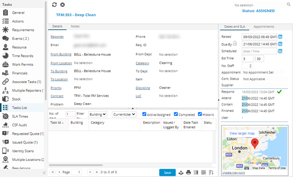This screenshot has height=177, width=293.
Task: Open the column chooser grid icon
Action: (x=196, y=172)
